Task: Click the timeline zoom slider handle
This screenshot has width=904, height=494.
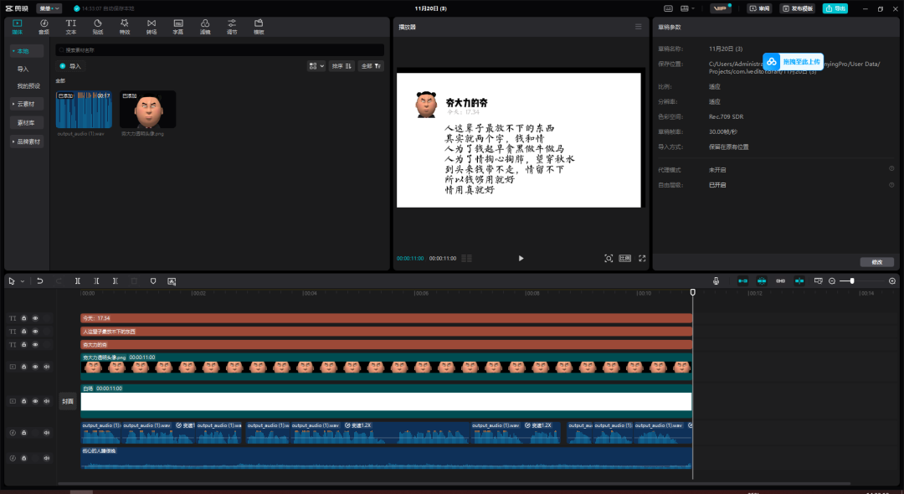Action: coord(852,281)
